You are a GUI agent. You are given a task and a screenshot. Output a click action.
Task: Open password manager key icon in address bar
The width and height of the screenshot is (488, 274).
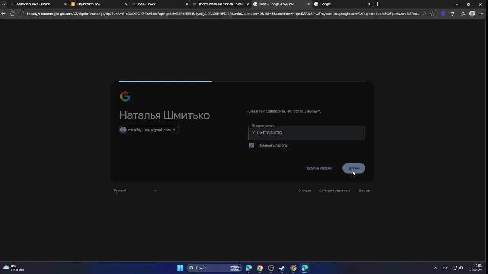(424, 14)
